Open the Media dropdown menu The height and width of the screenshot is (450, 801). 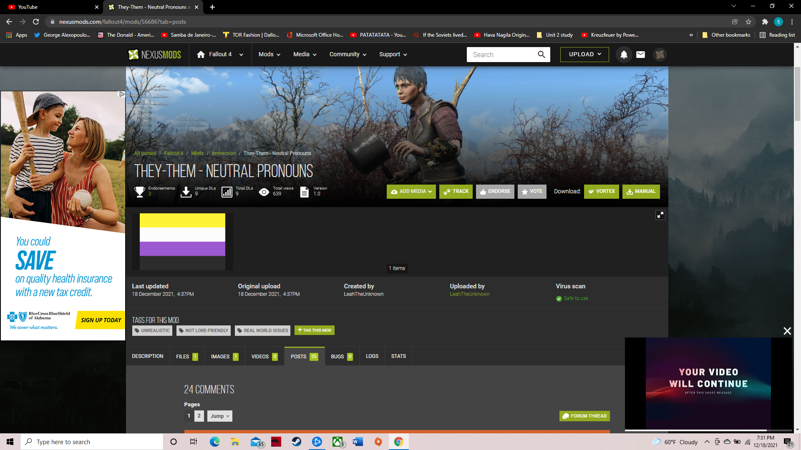point(305,55)
